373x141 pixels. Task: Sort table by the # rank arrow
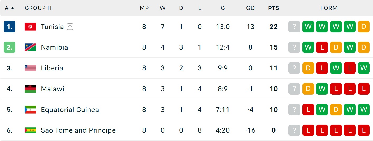click(12, 8)
